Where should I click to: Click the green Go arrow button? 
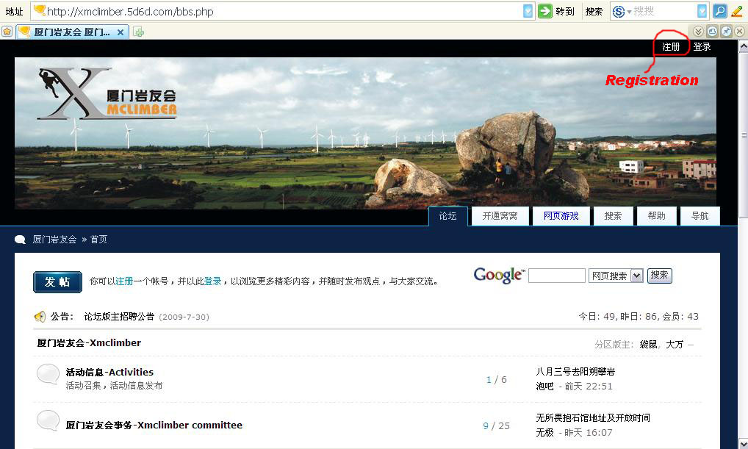(544, 11)
